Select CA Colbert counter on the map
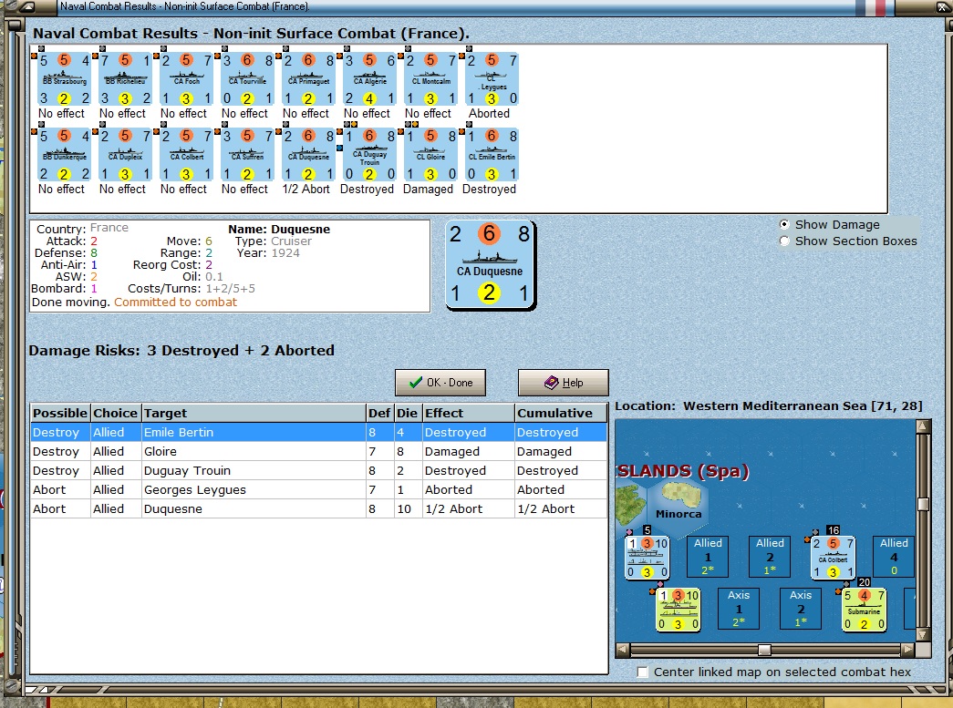This screenshot has height=708, width=953. click(833, 558)
